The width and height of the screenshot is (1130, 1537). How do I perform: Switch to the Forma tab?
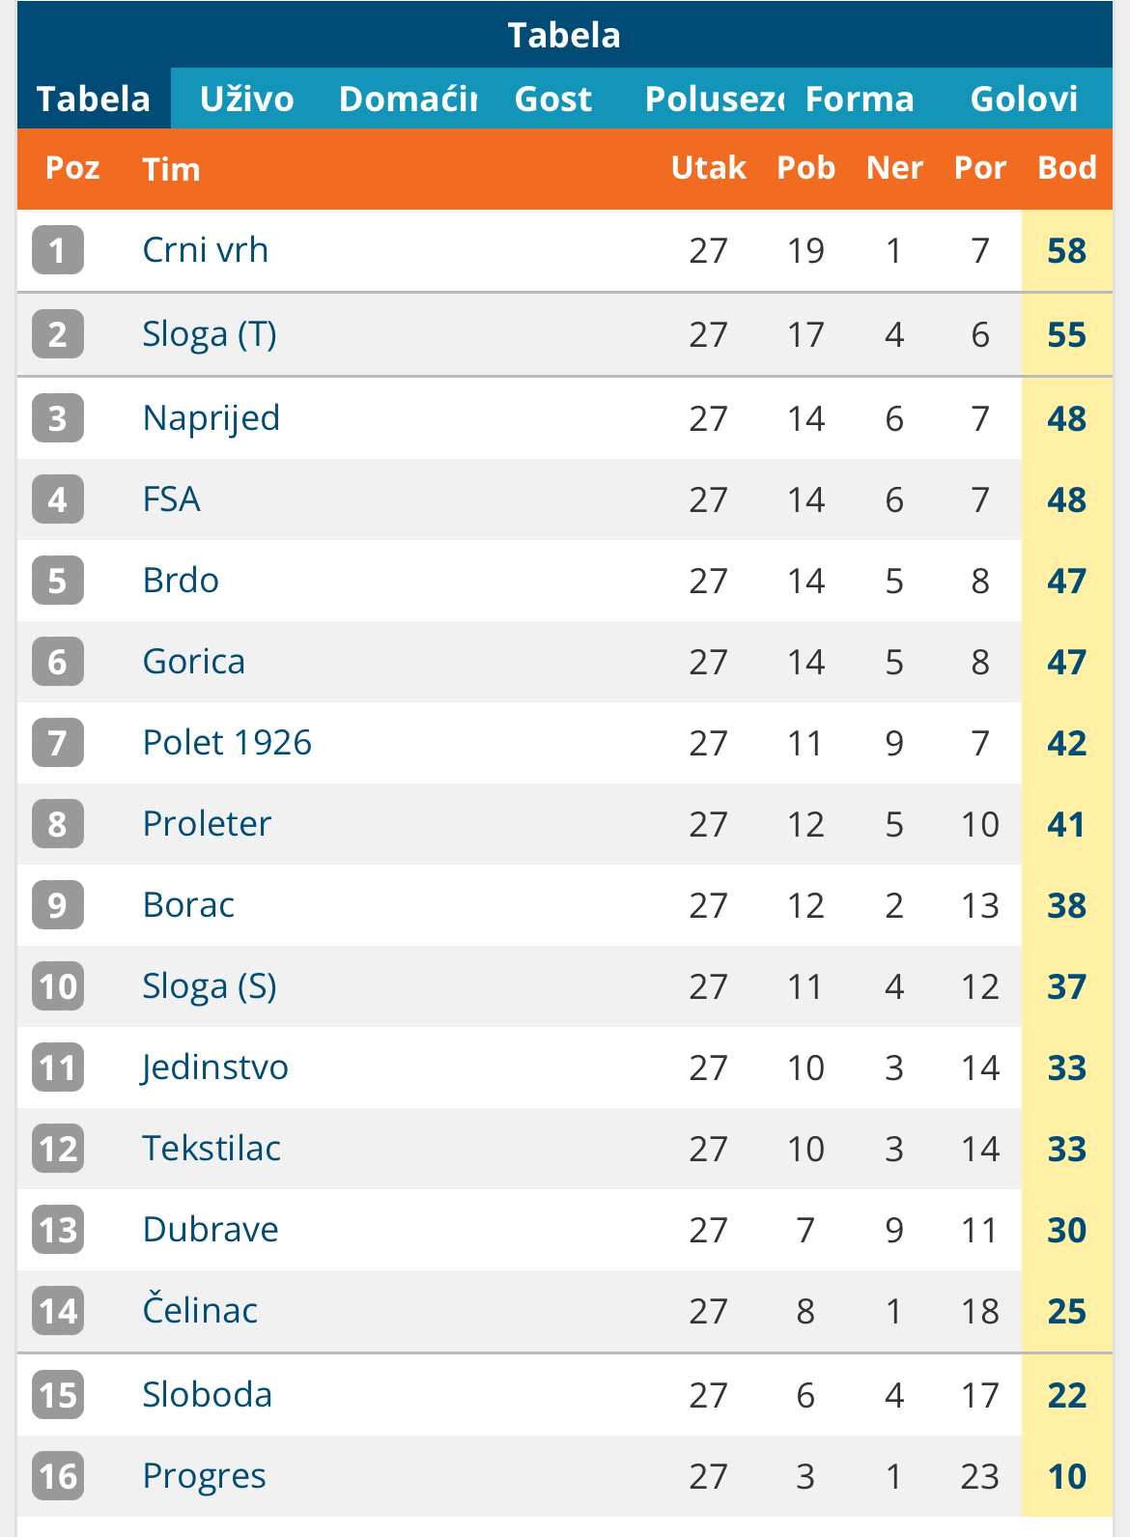(860, 99)
